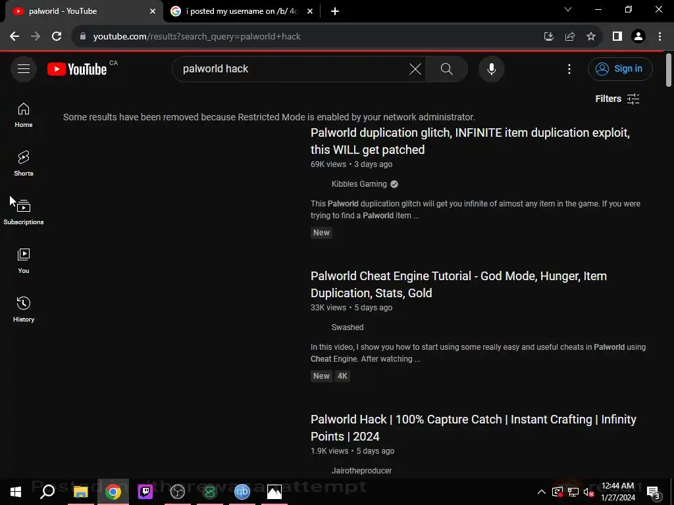674x505 pixels.
Task: Toggle the Chrome side panel icon
Action: [x=617, y=37]
